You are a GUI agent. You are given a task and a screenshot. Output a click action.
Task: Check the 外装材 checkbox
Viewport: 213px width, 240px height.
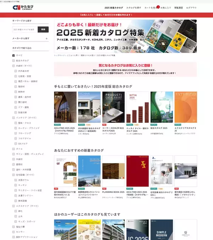13,159
